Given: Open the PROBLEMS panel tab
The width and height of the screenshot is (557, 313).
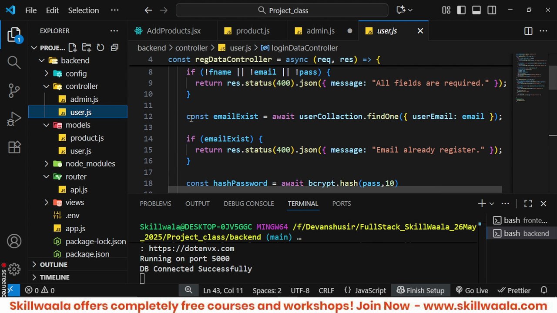Looking at the screenshot, I should [155, 203].
